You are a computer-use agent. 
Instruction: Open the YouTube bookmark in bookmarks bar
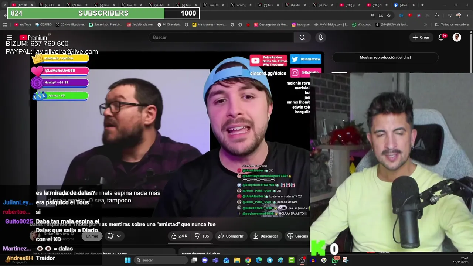[x=23, y=25]
